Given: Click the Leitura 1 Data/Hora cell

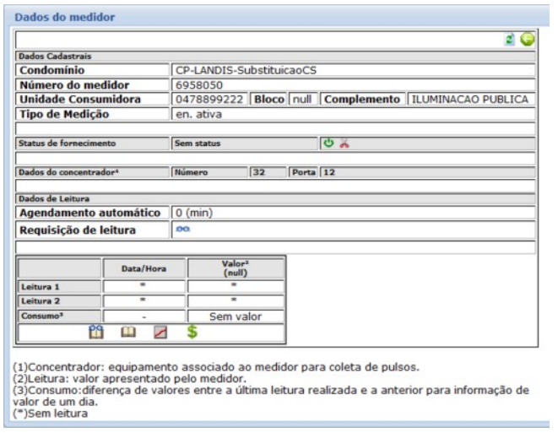Looking at the screenshot, I should click(144, 286).
